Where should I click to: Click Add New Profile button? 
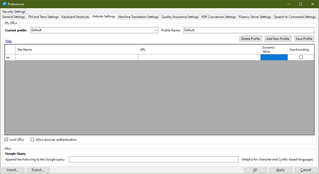pyautogui.click(x=278, y=39)
